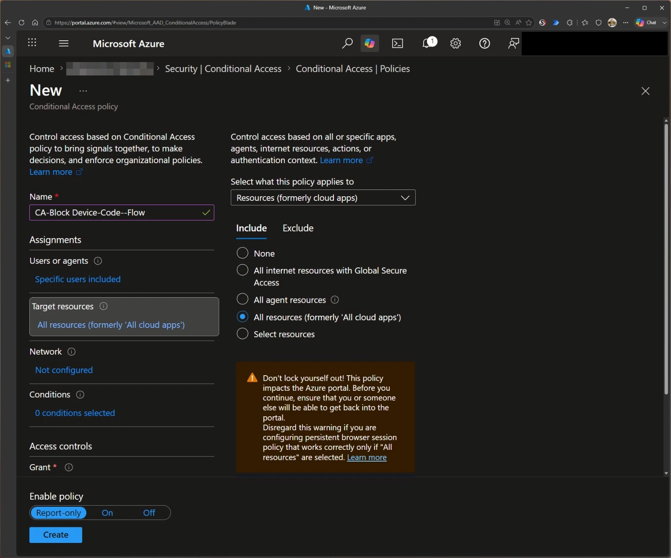Image resolution: width=671 pixels, height=558 pixels.
Task: Open the split screen icon in address bar
Action: coord(497,23)
